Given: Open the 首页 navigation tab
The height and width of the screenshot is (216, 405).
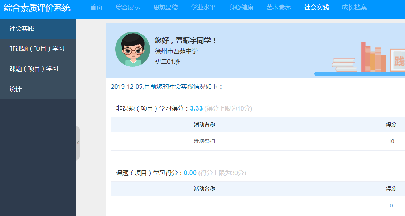Looking at the screenshot, I should point(96,7).
